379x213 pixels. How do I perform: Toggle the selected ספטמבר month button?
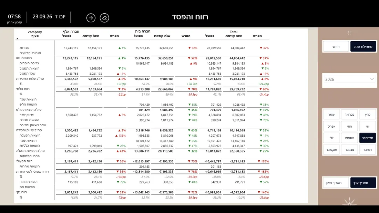pyautogui.click(x=368, y=138)
